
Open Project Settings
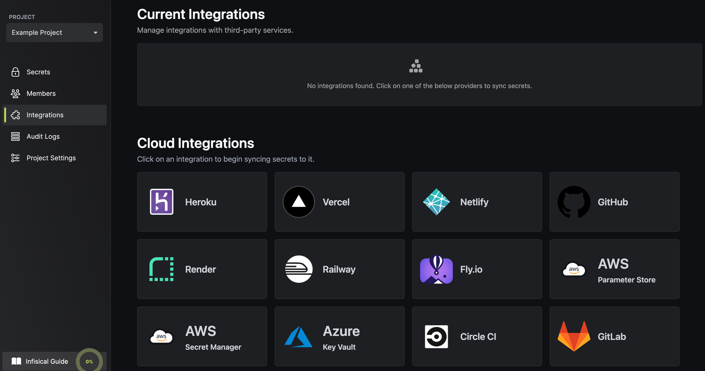click(x=54, y=158)
